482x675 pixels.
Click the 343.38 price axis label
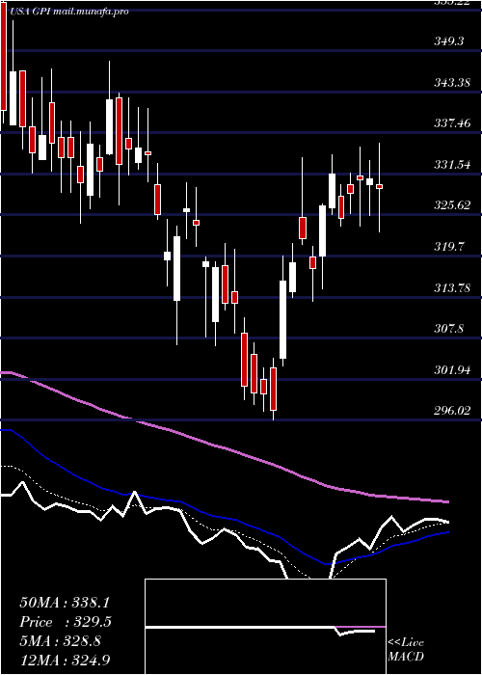point(452,83)
